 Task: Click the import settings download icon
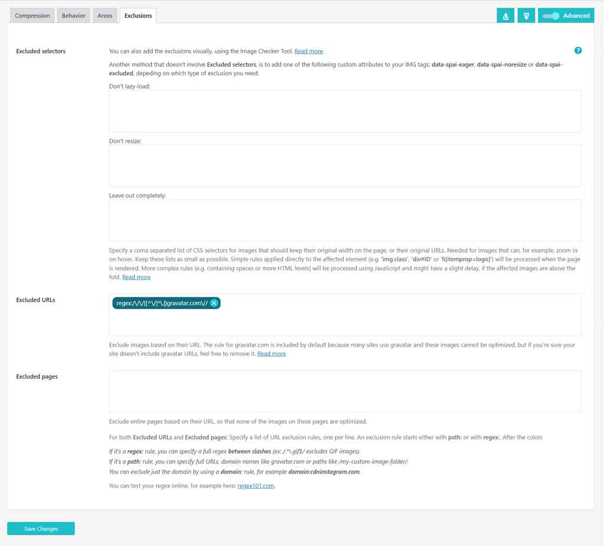click(x=526, y=16)
